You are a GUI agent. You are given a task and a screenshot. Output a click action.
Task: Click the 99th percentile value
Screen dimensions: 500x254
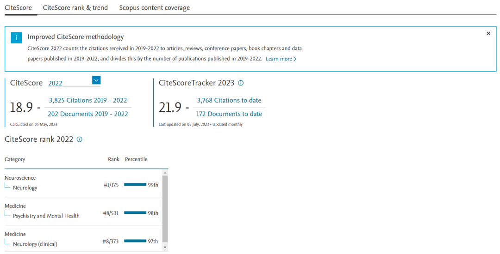(153, 185)
